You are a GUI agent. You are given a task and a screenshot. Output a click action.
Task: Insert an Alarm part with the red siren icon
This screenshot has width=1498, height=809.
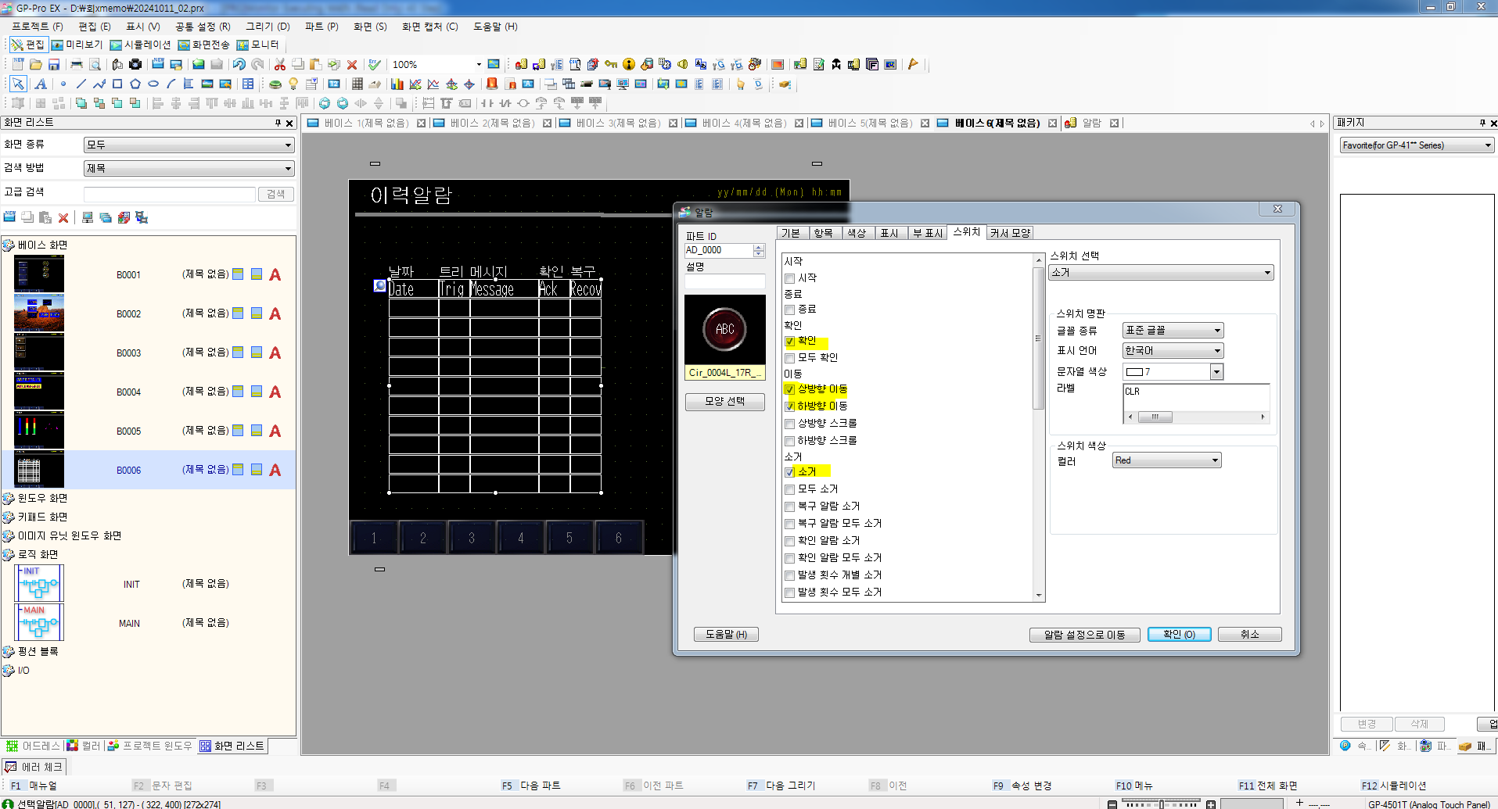click(492, 84)
